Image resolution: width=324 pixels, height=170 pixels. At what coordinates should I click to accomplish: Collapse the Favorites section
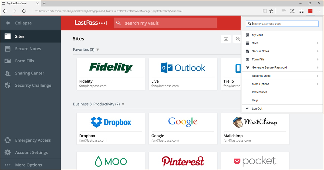pos(97,50)
